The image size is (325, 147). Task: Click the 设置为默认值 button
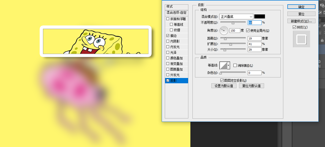coord(224,86)
